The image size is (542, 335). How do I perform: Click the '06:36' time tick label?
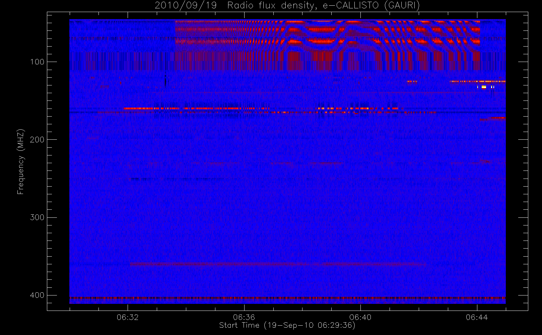pyautogui.click(x=244, y=317)
